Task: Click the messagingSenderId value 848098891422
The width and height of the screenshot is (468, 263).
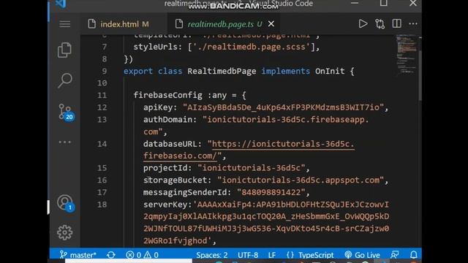Action: click(271, 192)
